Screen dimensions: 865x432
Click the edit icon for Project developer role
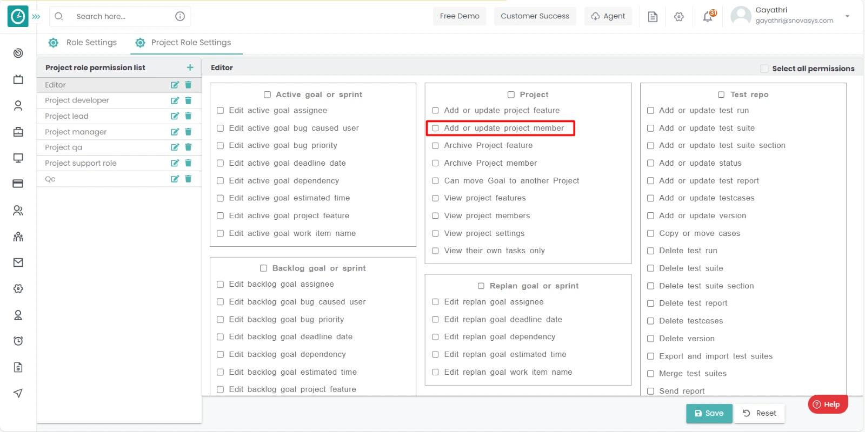[x=175, y=100]
